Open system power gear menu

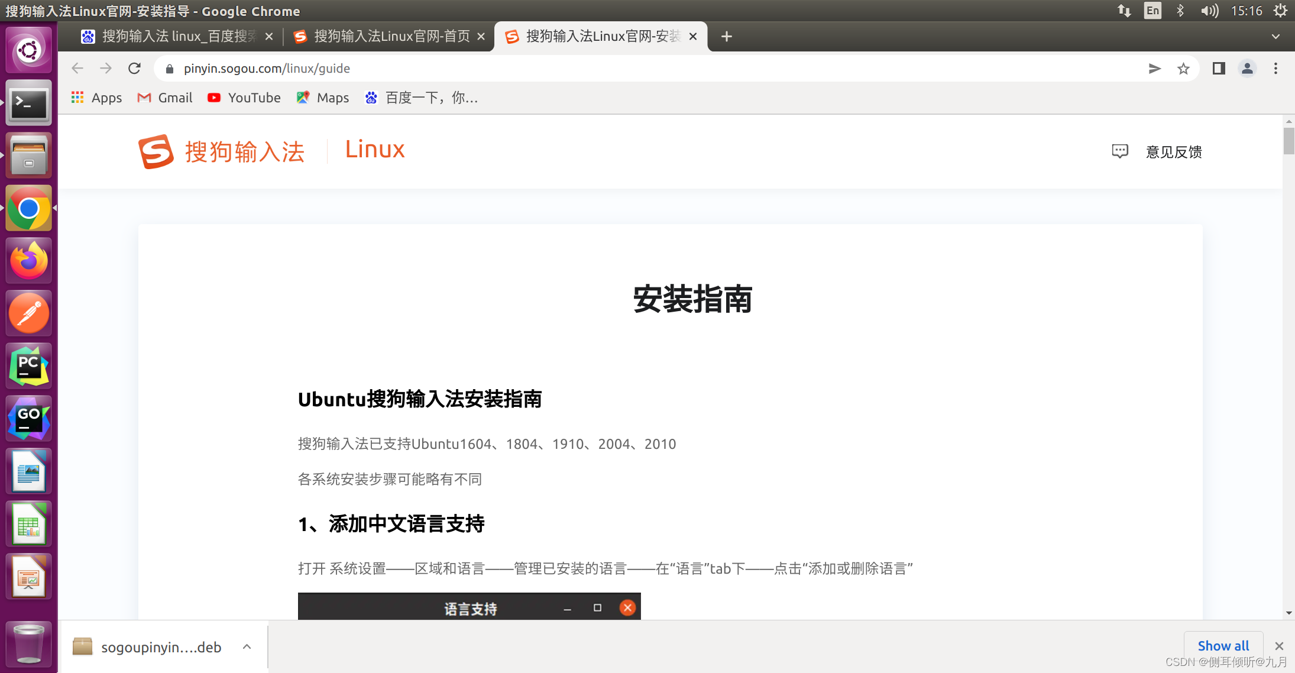(x=1281, y=11)
